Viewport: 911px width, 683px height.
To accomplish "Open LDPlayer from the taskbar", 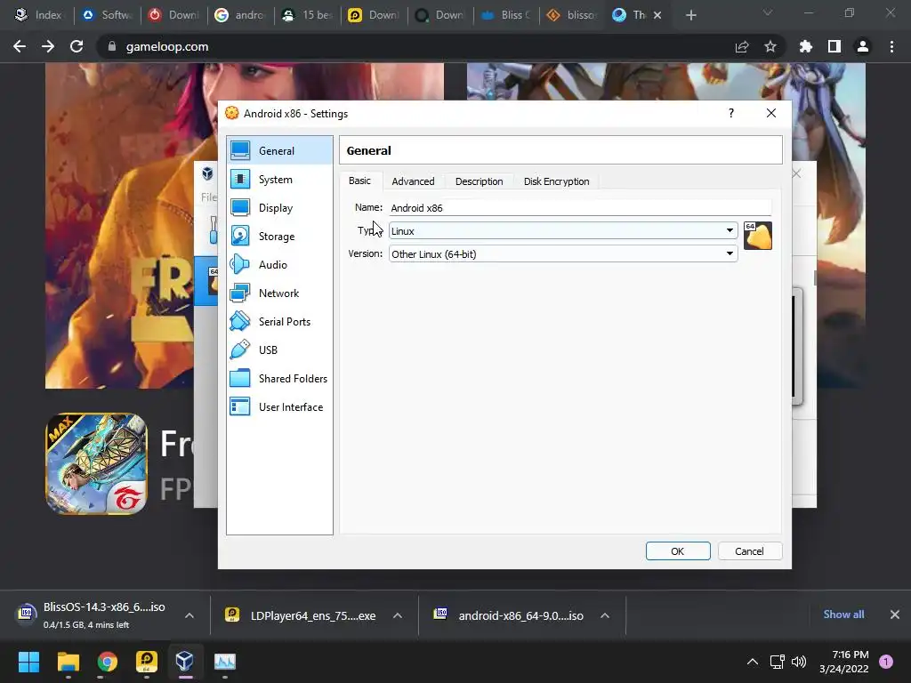I will pos(147,662).
